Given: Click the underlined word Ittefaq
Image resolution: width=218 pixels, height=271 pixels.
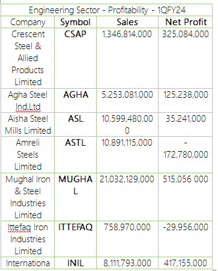Looking at the screenshot, I should point(19,227).
